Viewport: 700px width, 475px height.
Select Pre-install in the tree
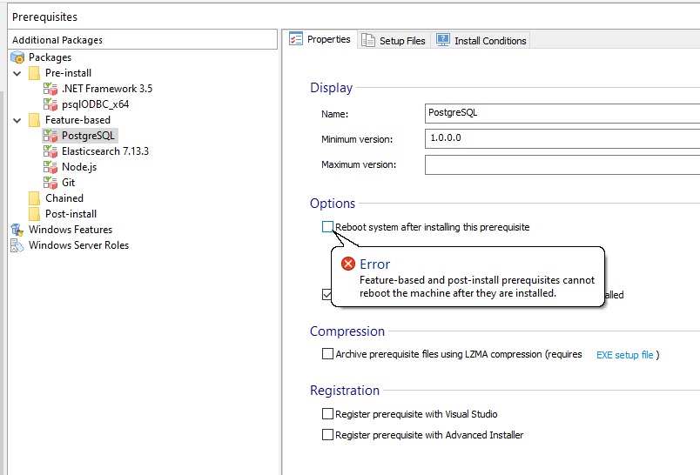coord(68,73)
